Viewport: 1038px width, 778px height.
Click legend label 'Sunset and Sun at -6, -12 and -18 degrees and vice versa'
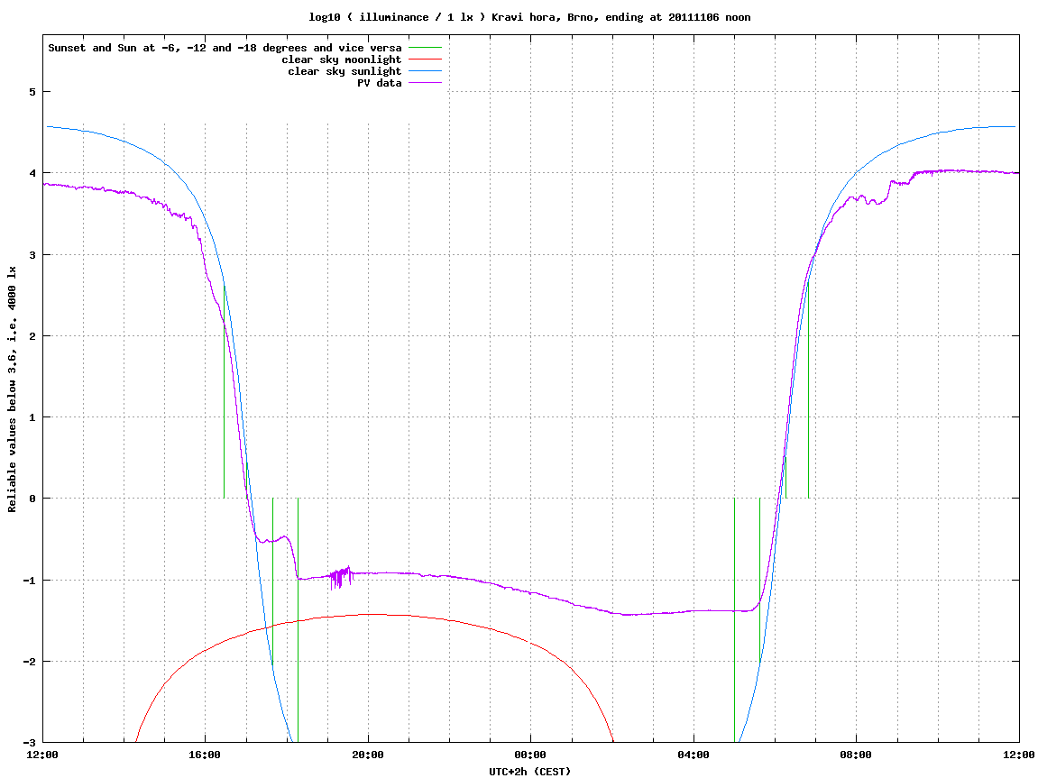click(x=225, y=48)
